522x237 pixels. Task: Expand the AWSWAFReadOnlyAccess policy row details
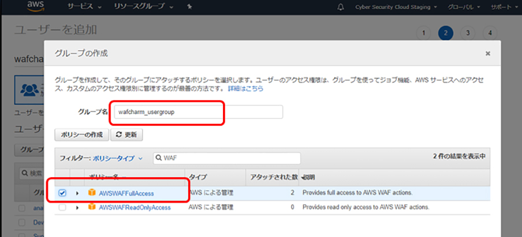tap(77, 207)
